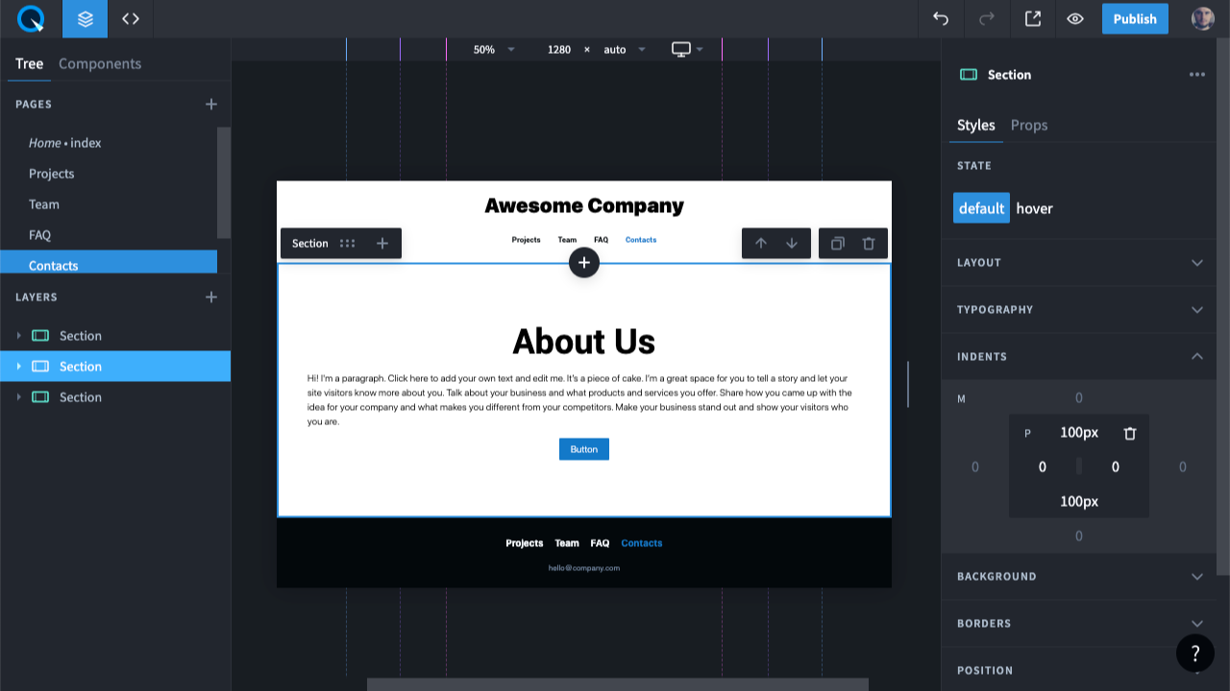The height and width of the screenshot is (691, 1230).
Task: Open the device viewport dropdown
Action: pyautogui.click(x=687, y=49)
